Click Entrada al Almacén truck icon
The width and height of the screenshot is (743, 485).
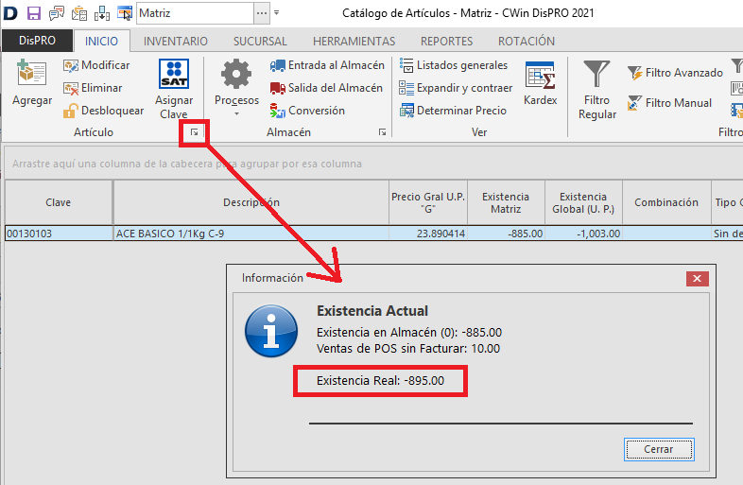pos(278,65)
